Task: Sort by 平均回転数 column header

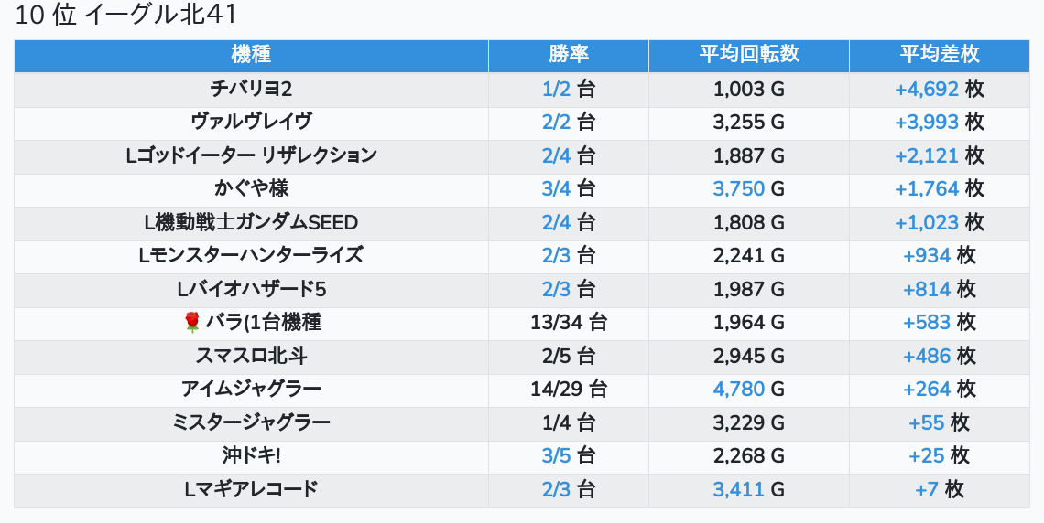Action: (x=748, y=54)
